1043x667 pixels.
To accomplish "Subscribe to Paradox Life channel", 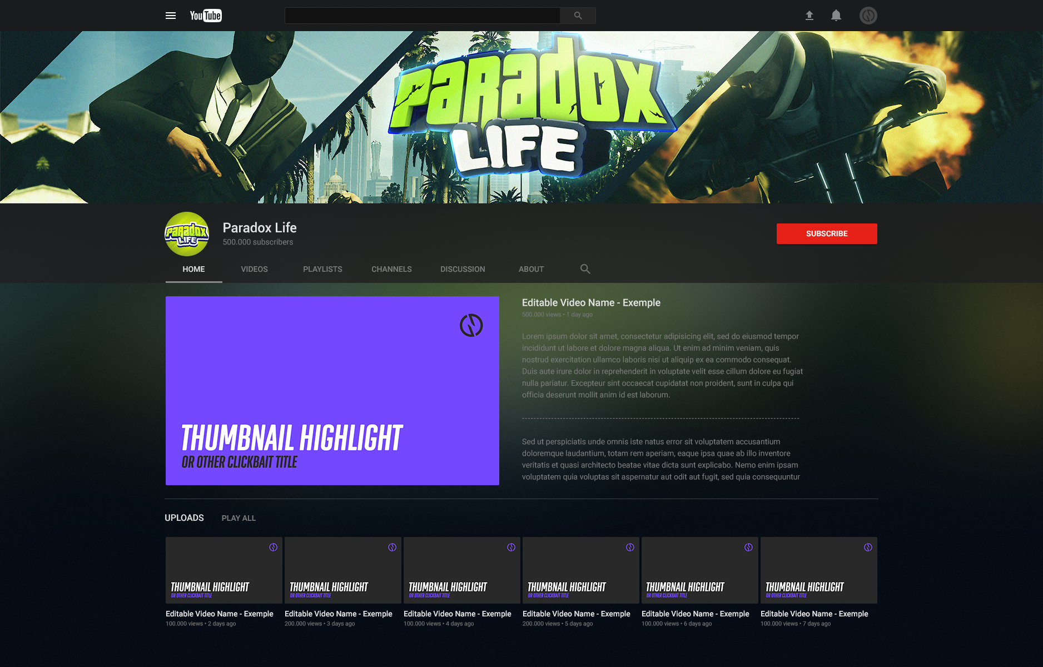I will (x=827, y=234).
